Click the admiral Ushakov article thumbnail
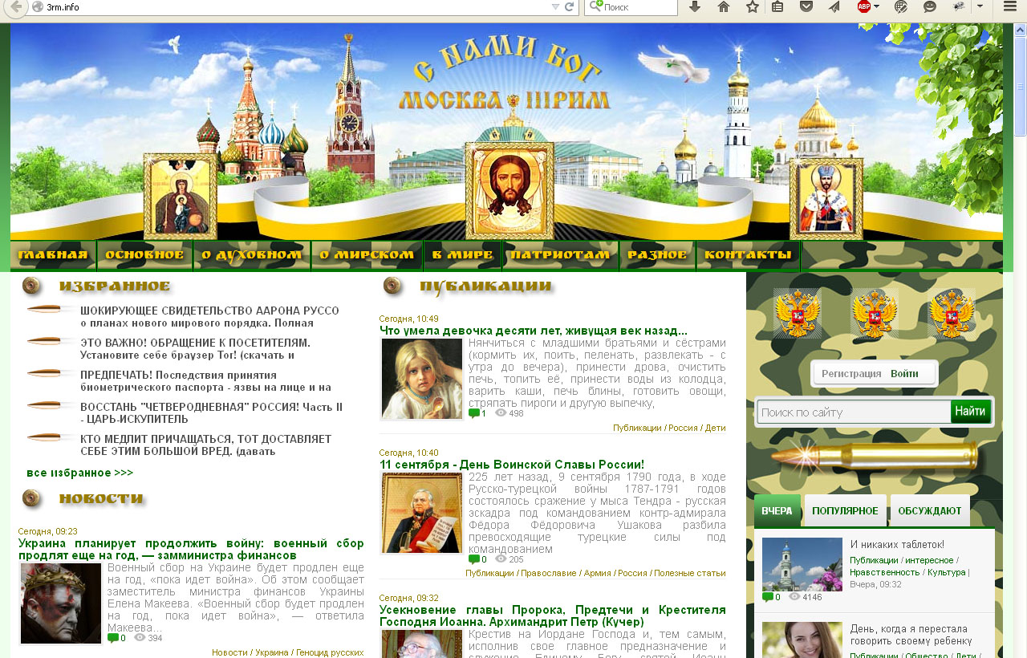 point(422,513)
